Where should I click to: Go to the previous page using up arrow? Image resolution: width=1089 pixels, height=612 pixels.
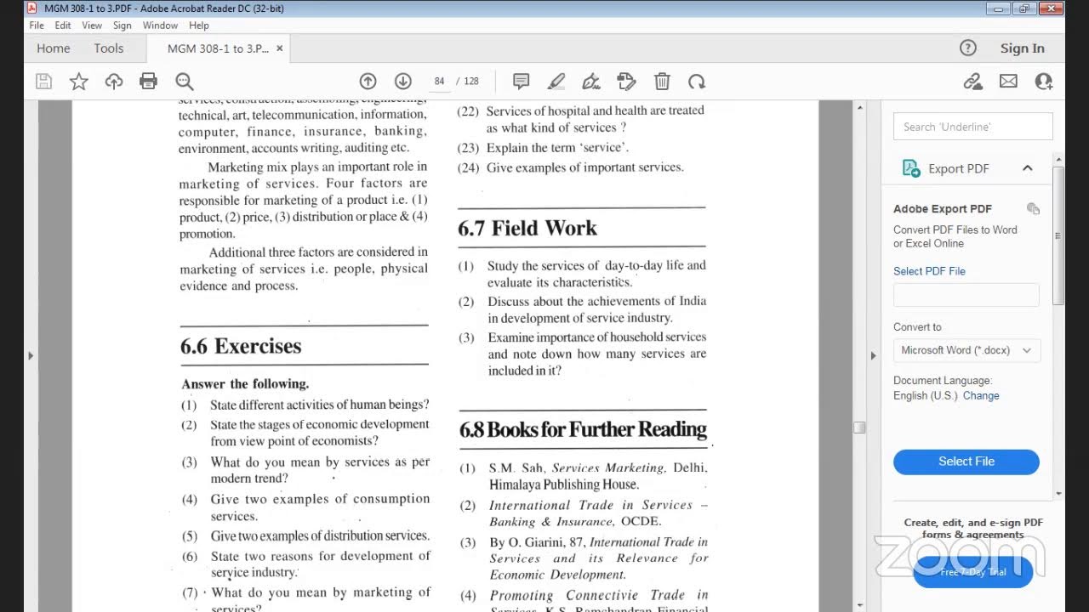pos(368,82)
